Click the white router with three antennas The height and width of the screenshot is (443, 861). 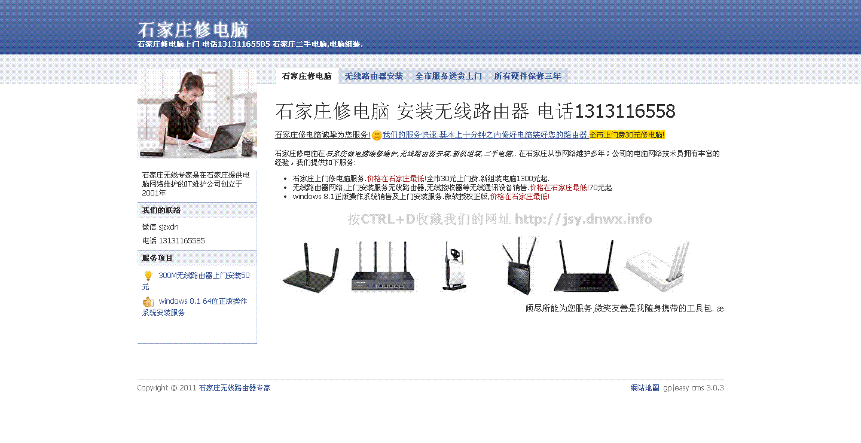click(x=658, y=266)
